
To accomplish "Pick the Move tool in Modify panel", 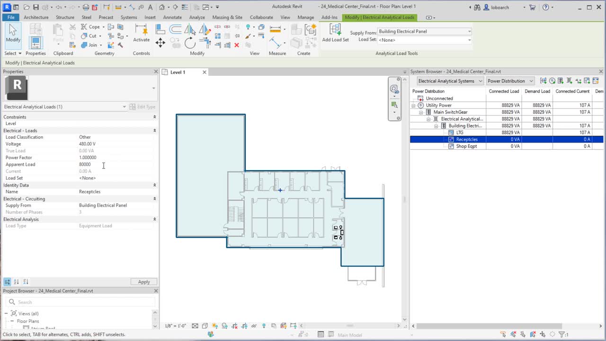I will [x=160, y=43].
